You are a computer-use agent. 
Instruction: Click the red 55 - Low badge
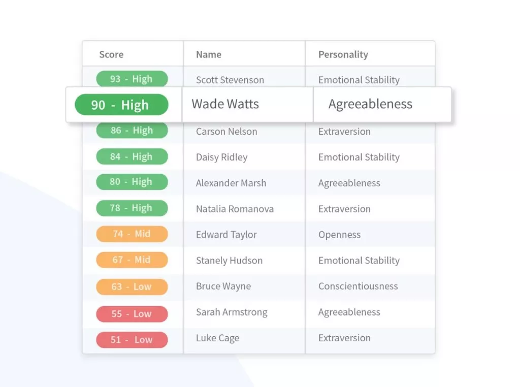click(x=132, y=314)
